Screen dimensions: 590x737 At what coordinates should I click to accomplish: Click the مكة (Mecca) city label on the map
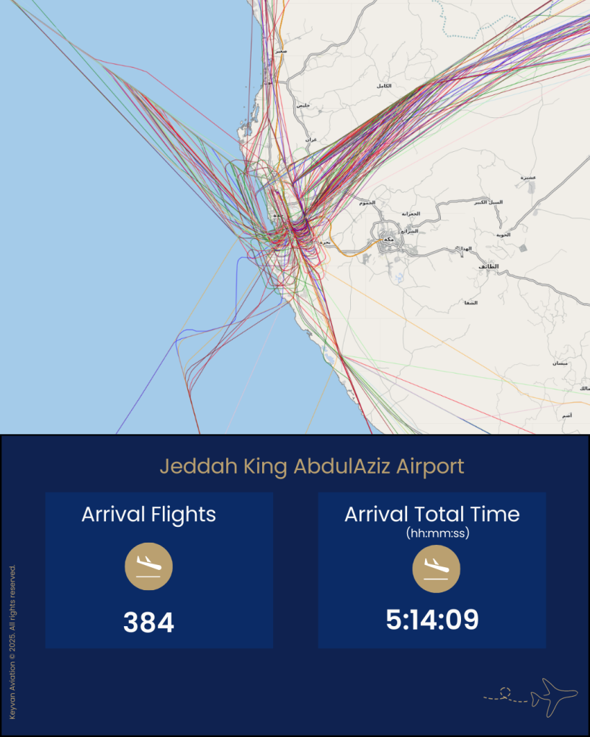pos(389,239)
